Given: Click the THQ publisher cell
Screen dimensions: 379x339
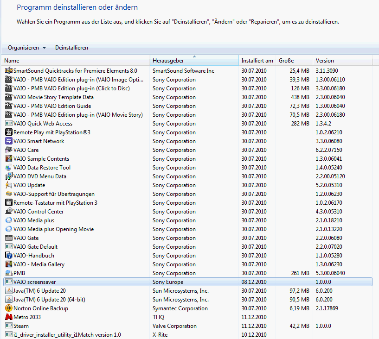Looking at the screenshot, I should [158, 317].
